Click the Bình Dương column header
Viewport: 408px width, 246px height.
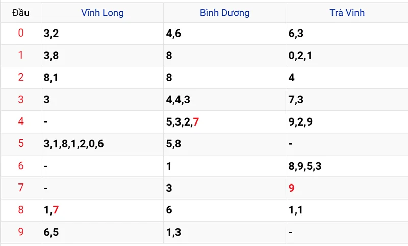coord(224,13)
